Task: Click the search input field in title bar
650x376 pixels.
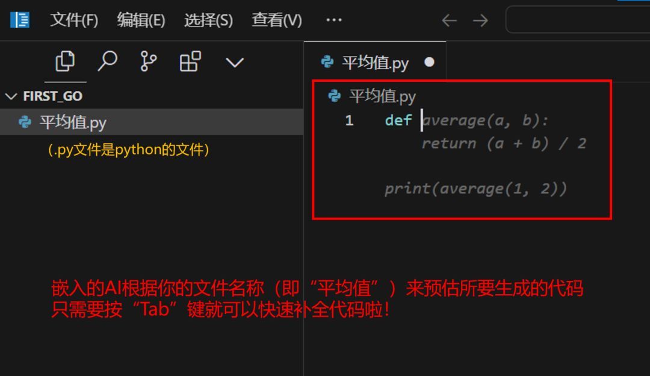Action: tap(578, 19)
